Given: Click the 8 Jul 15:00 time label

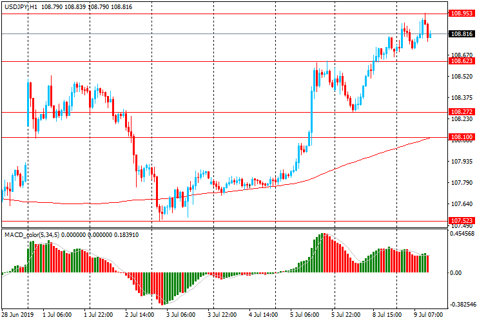Looking at the screenshot, I should click(387, 314).
